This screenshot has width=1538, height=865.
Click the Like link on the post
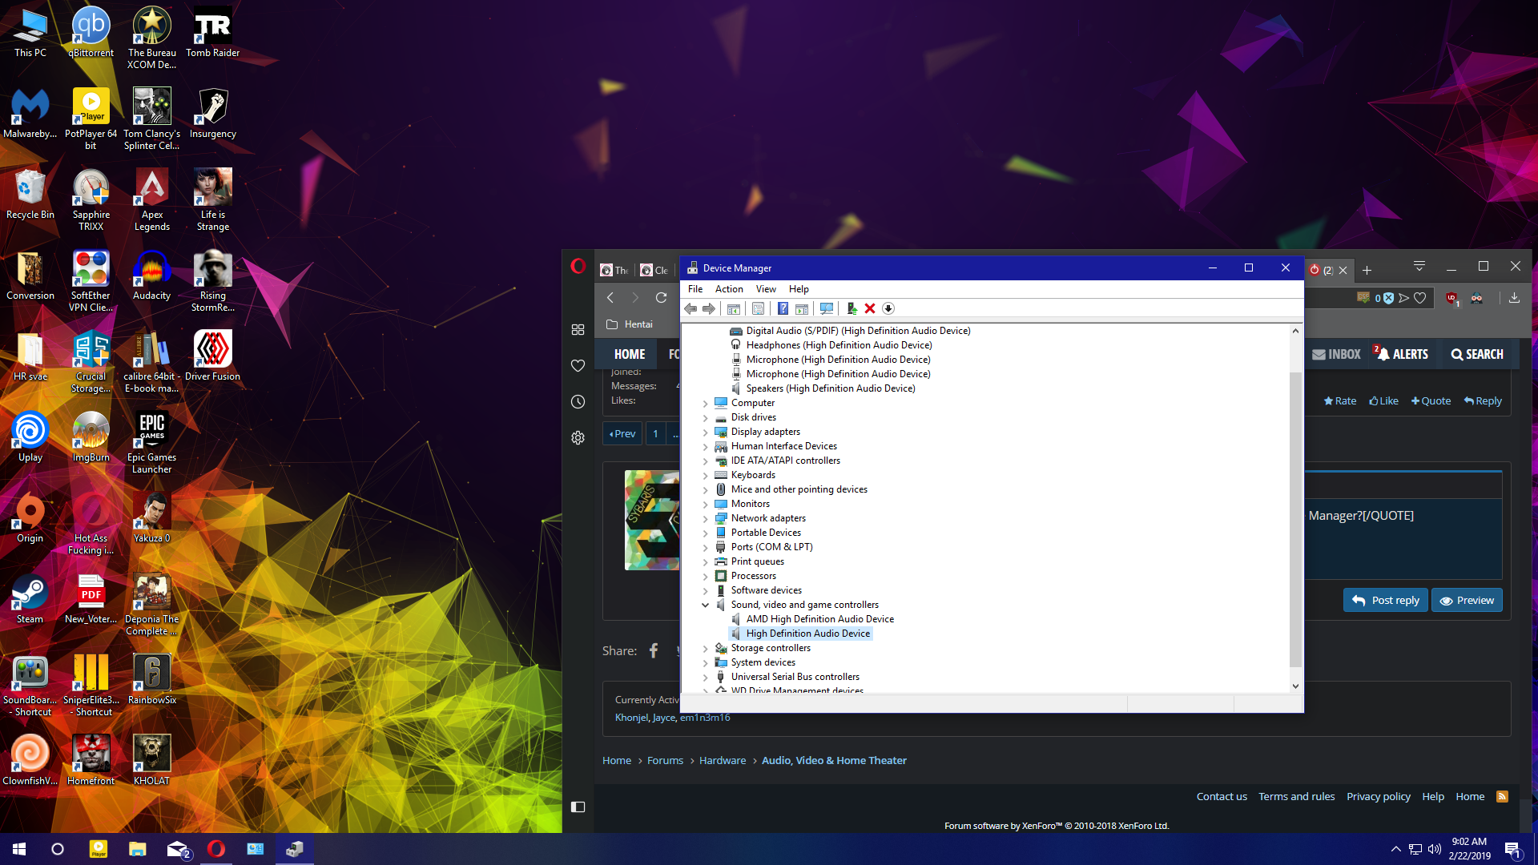tap(1383, 401)
